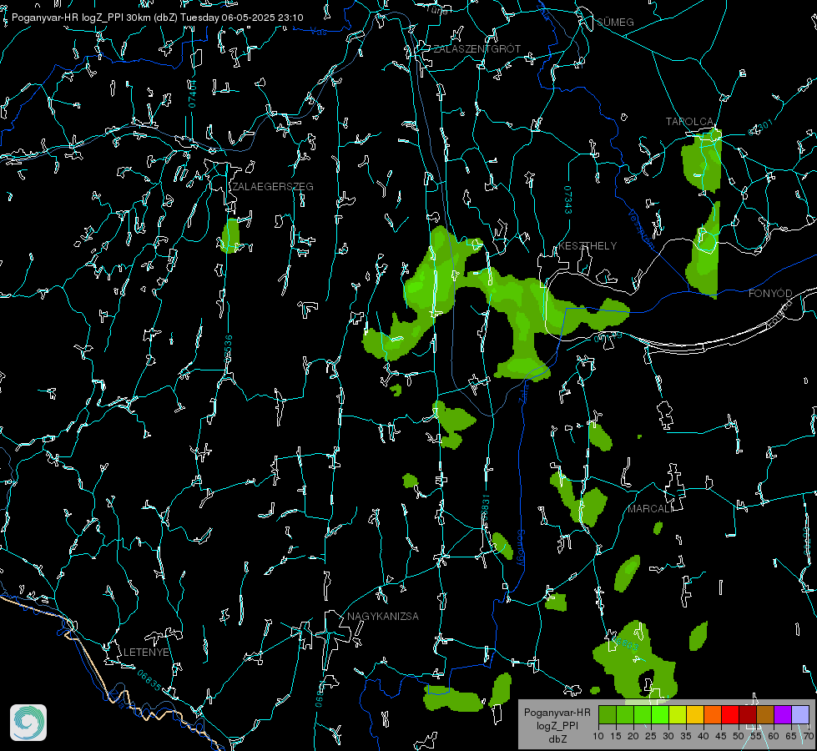The height and width of the screenshot is (751, 817).
Task: Click the 10 tick value in legend
Action: tap(598, 737)
